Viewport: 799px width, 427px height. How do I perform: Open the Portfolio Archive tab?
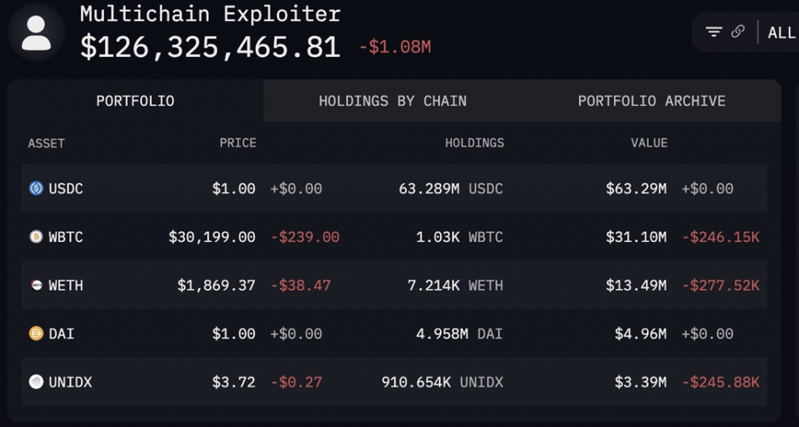[x=652, y=101]
